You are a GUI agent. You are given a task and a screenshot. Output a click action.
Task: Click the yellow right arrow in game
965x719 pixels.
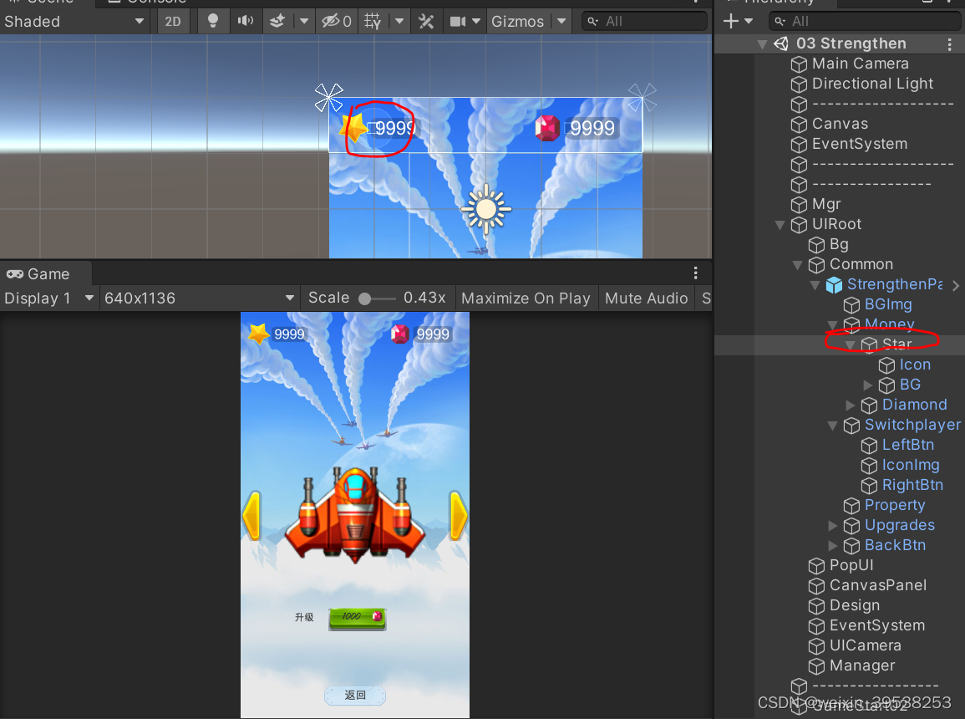459,516
